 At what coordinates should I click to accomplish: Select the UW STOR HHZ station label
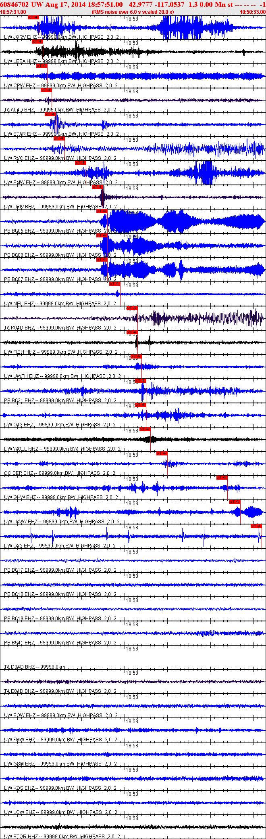pyautogui.click(x=21, y=837)
